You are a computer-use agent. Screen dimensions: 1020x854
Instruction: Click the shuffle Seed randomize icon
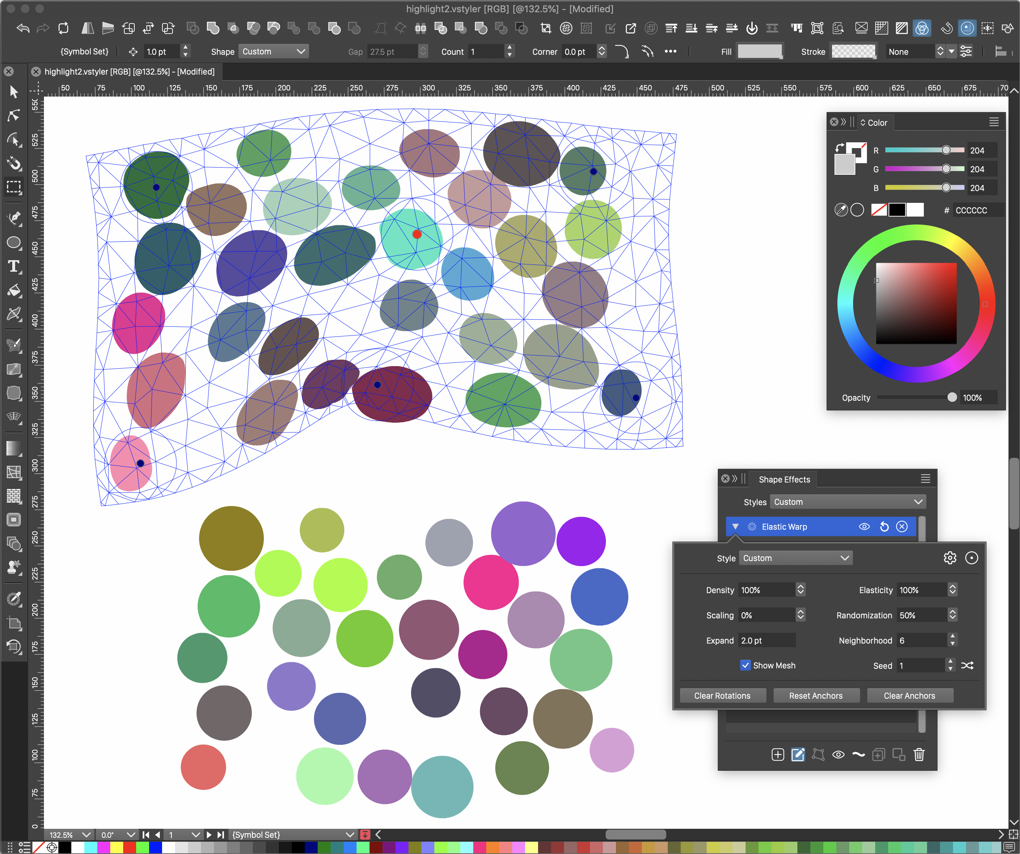(x=967, y=666)
